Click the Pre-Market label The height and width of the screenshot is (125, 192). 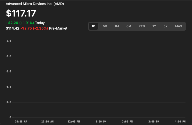pyautogui.click(x=58, y=28)
